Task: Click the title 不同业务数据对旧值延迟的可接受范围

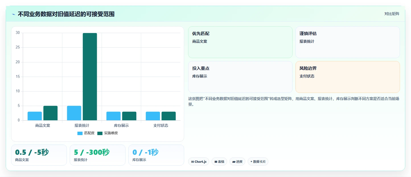Action: point(66,14)
